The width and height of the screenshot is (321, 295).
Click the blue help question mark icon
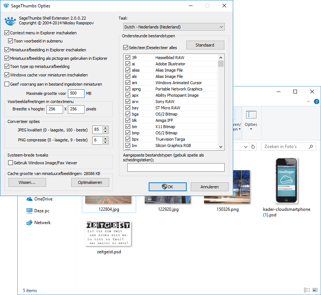pos(316,102)
